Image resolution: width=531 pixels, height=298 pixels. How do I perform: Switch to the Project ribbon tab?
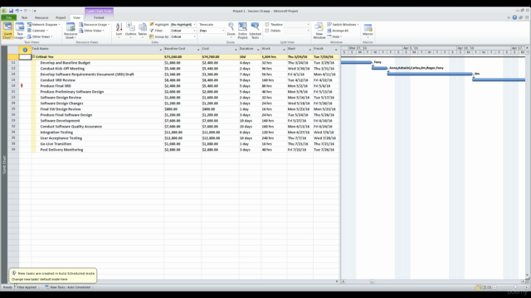61,17
